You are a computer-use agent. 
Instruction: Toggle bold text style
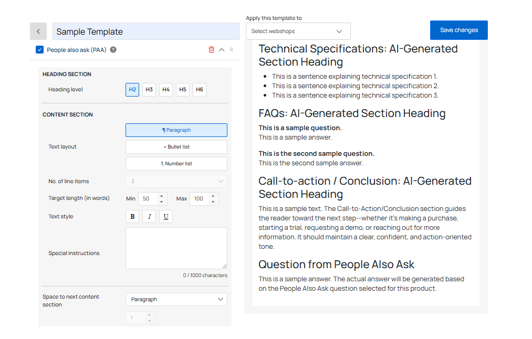[132, 217]
